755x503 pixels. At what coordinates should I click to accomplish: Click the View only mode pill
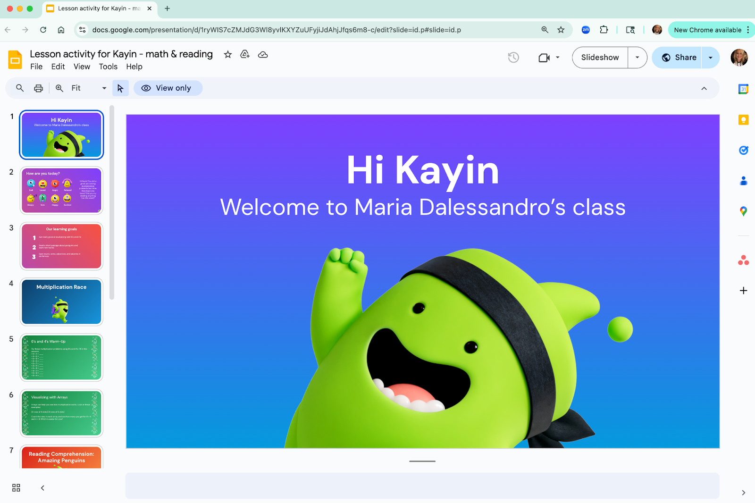168,88
